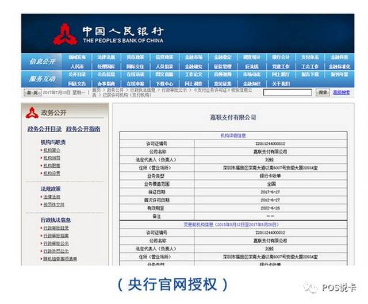368x304 pixels.
Task: Open the 机构简介 sidebar link
Action: 52,150
